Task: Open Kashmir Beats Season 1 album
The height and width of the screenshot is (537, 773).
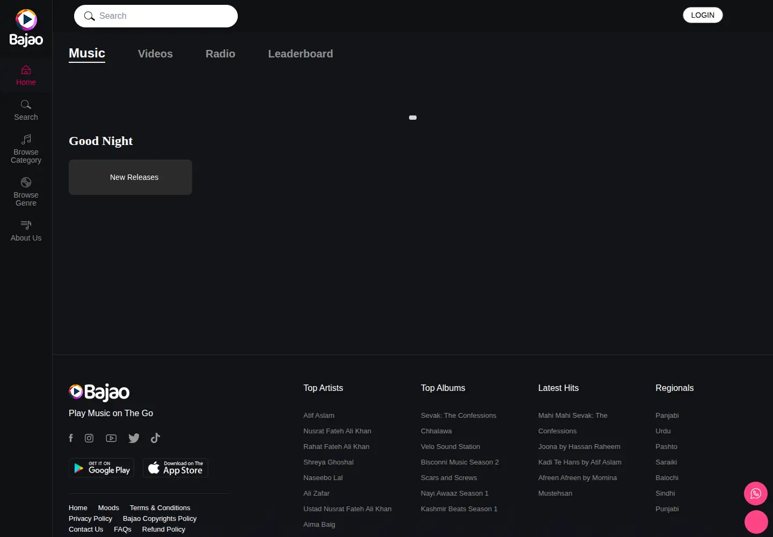Action: pyautogui.click(x=459, y=509)
